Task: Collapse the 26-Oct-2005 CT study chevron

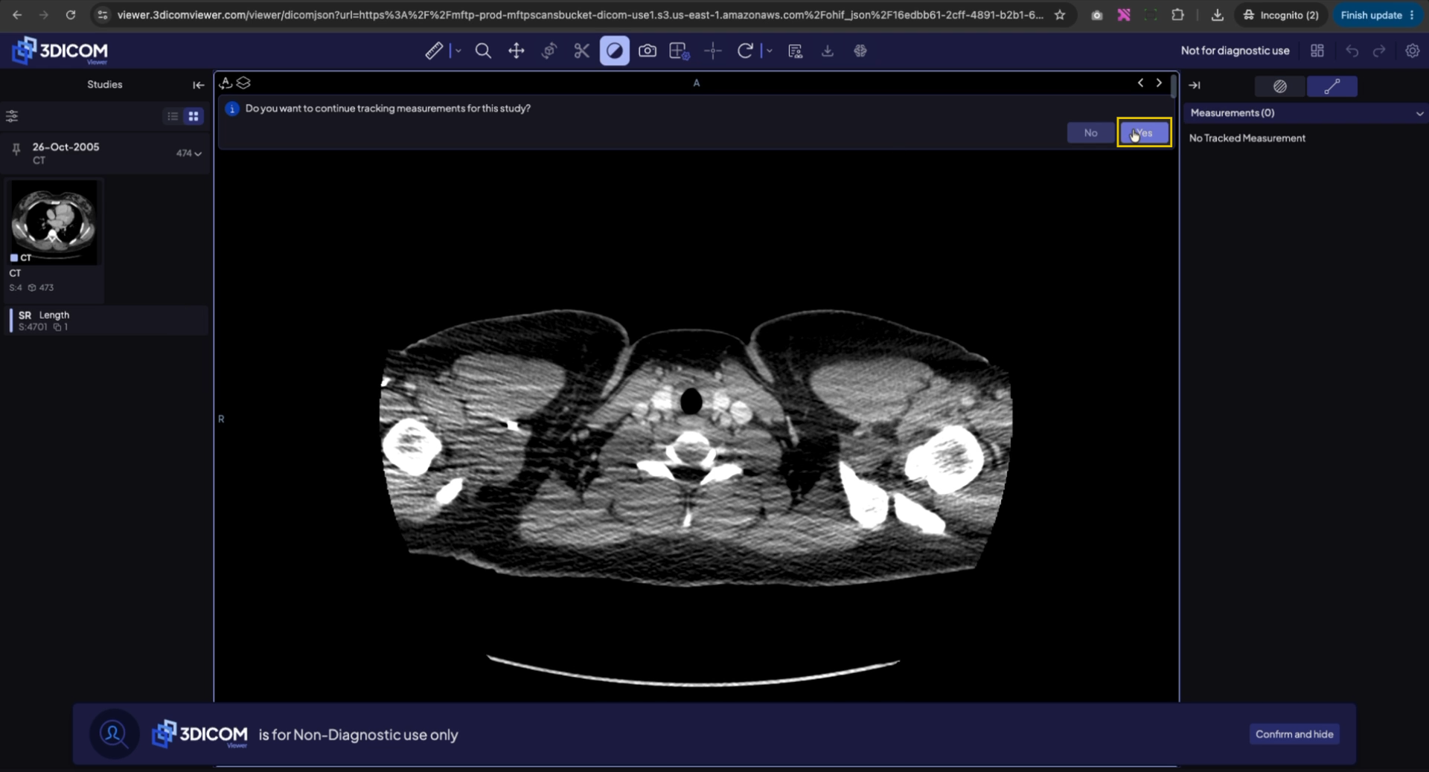Action: [x=198, y=154]
